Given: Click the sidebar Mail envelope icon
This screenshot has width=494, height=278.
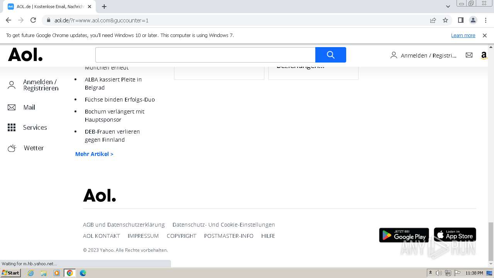Looking at the screenshot, I should 12,107.
